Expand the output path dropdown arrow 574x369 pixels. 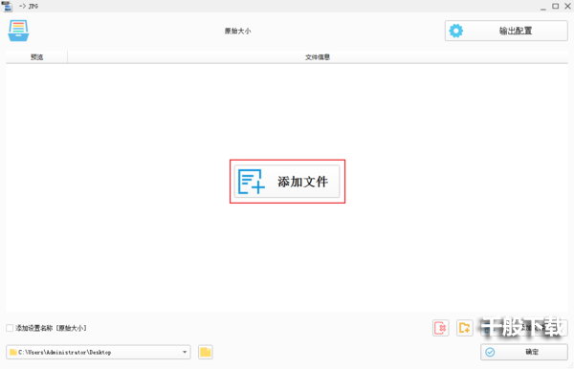(x=185, y=352)
